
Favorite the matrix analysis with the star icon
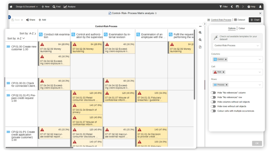click(156, 13)
